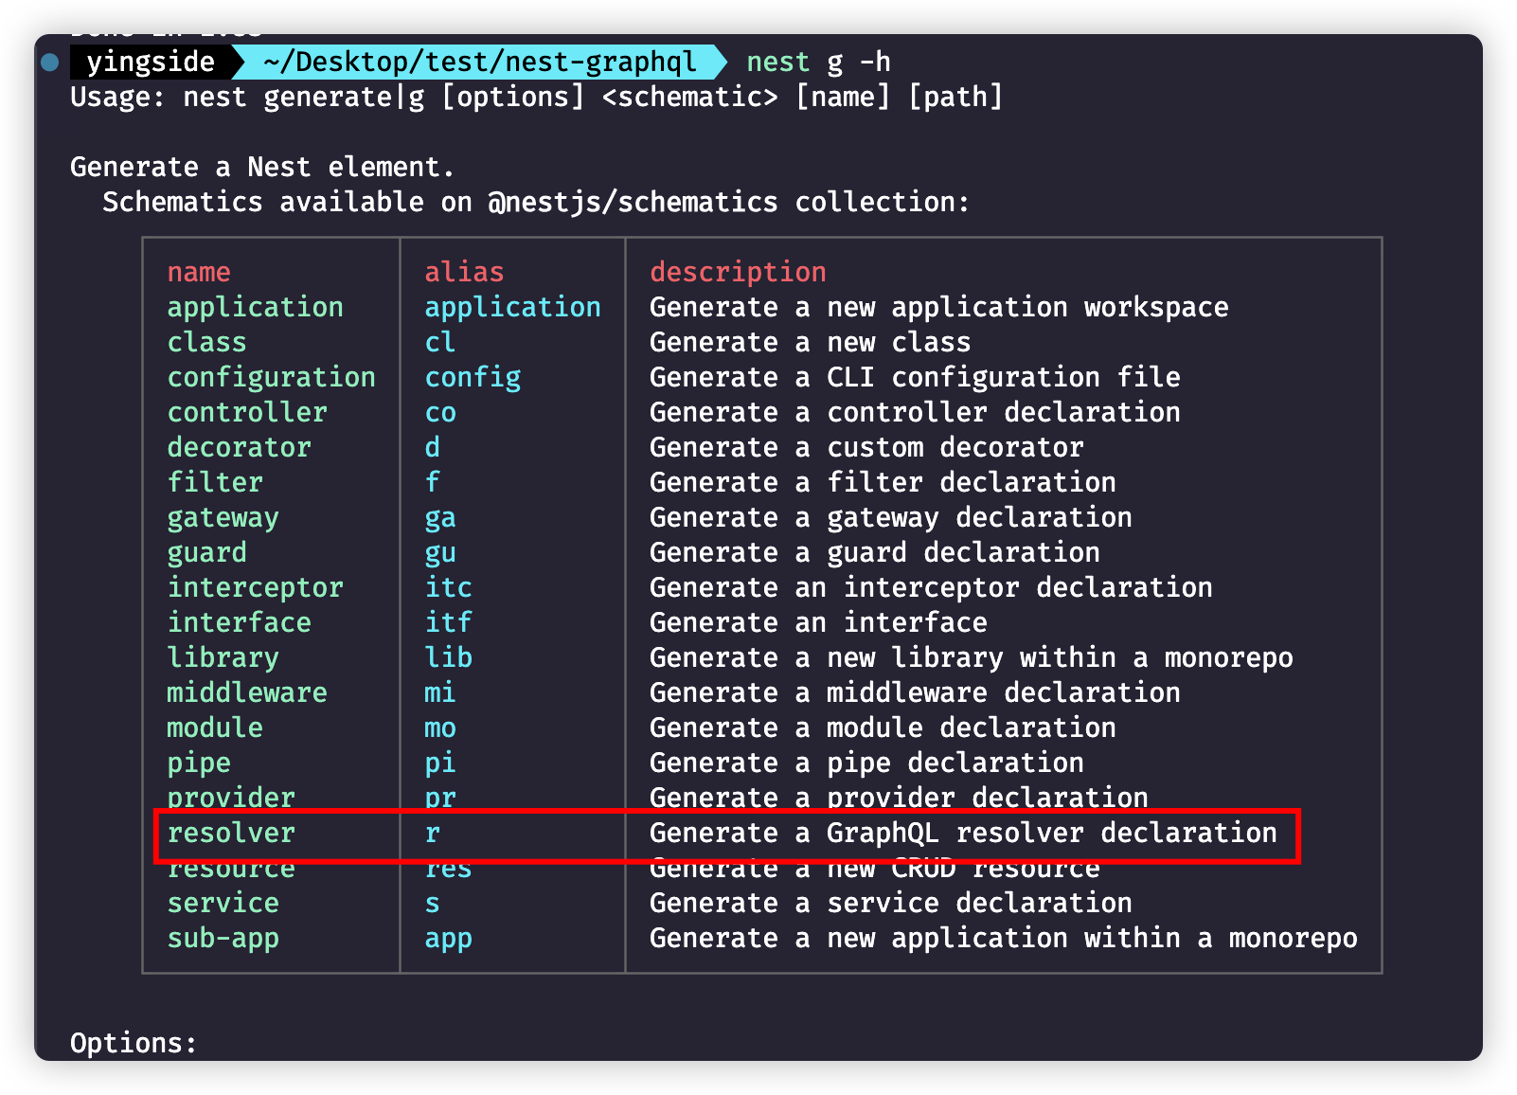Click the yingside username prompt segment

tap(151, 63)
